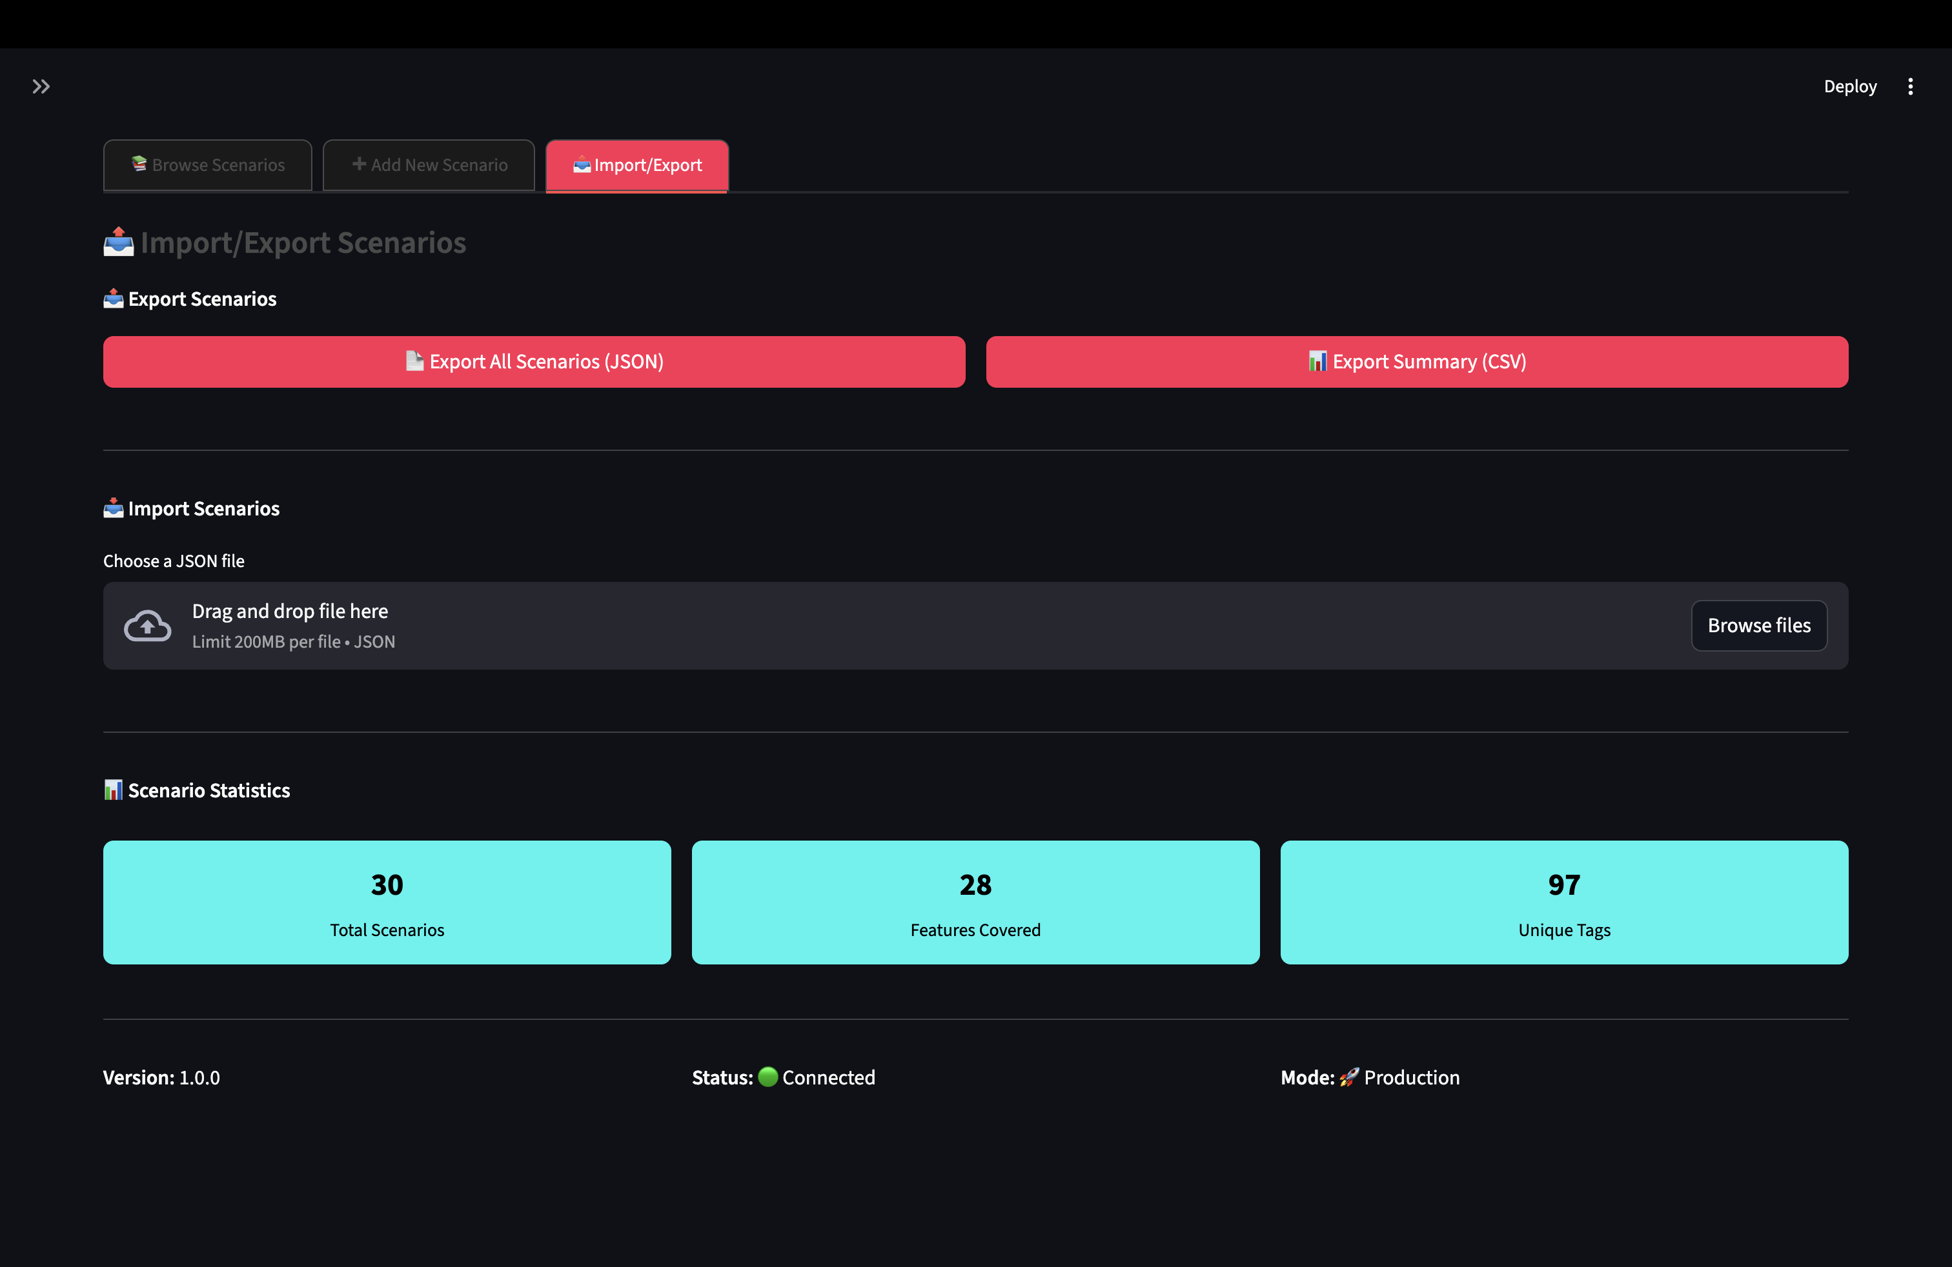This screenshot has width=1952, height=1267.
Task: Click the bar chart icon by Scenario Statistics
Action: coord(113,790)
